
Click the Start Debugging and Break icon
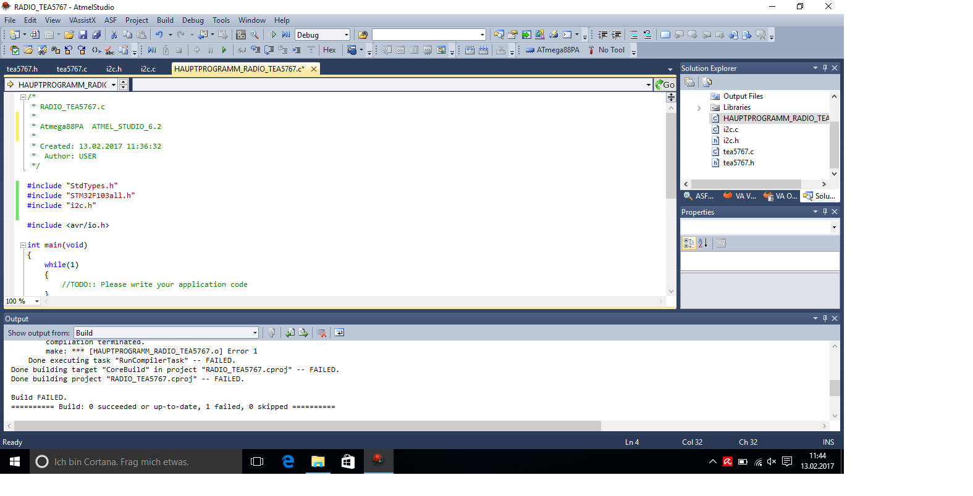[x=286, y=35]
